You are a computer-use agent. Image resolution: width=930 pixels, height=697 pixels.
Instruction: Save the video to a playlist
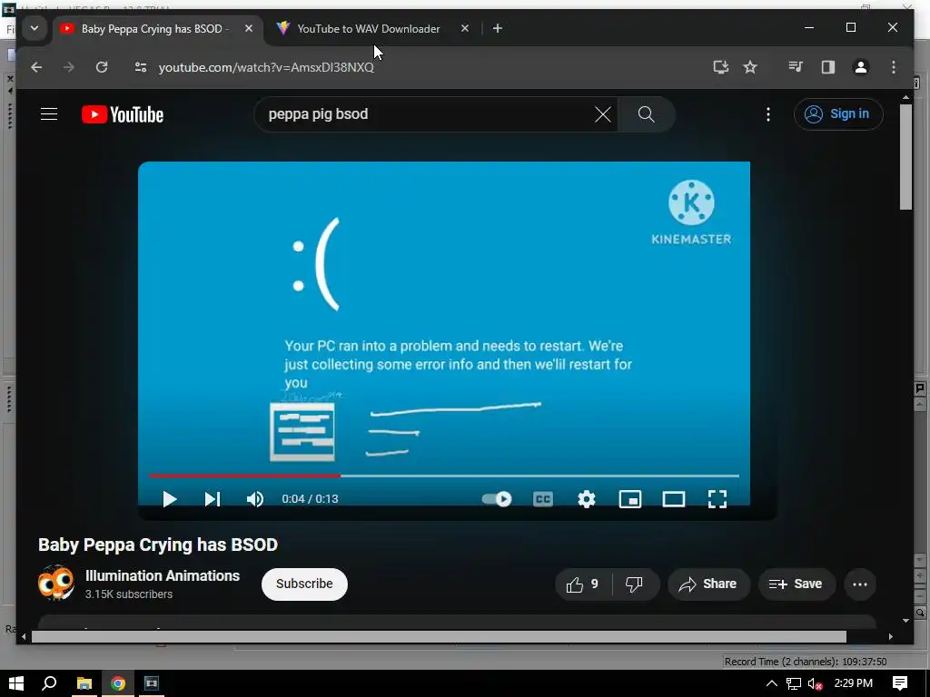(x=796, y=584)
